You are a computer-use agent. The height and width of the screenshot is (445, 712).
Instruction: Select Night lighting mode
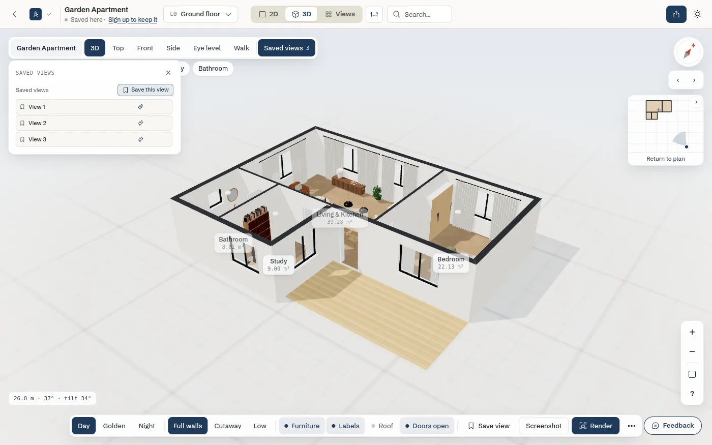point(146,426)
